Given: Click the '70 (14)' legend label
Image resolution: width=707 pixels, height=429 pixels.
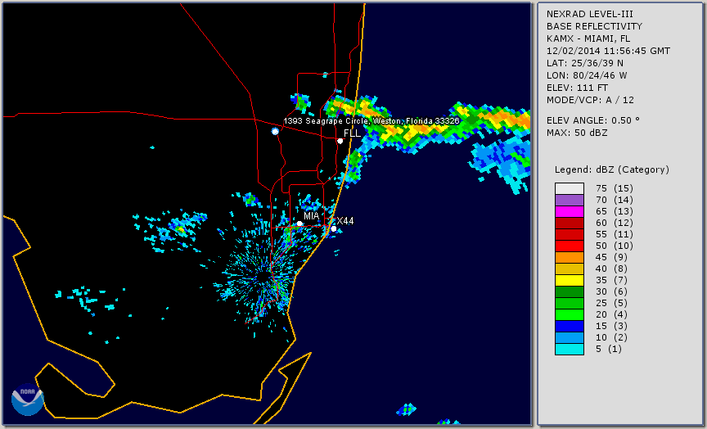Looking at the screenshot, I should pos(615,200).
